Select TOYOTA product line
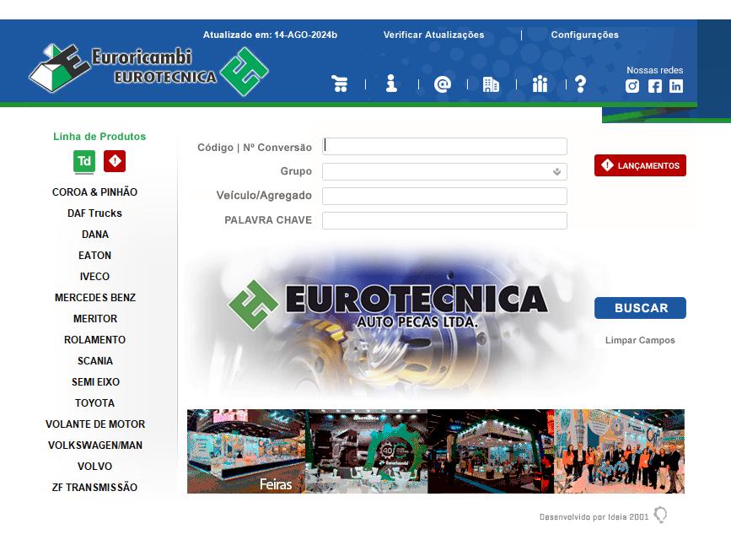The height and width of the screenshot is (540, 731). (94, 402)
